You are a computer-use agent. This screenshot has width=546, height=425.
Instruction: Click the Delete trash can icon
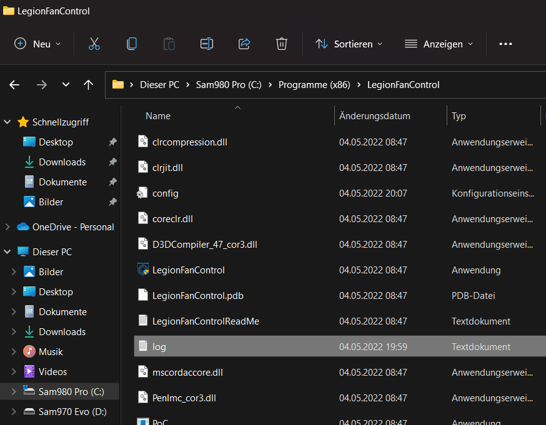[282, 44]
